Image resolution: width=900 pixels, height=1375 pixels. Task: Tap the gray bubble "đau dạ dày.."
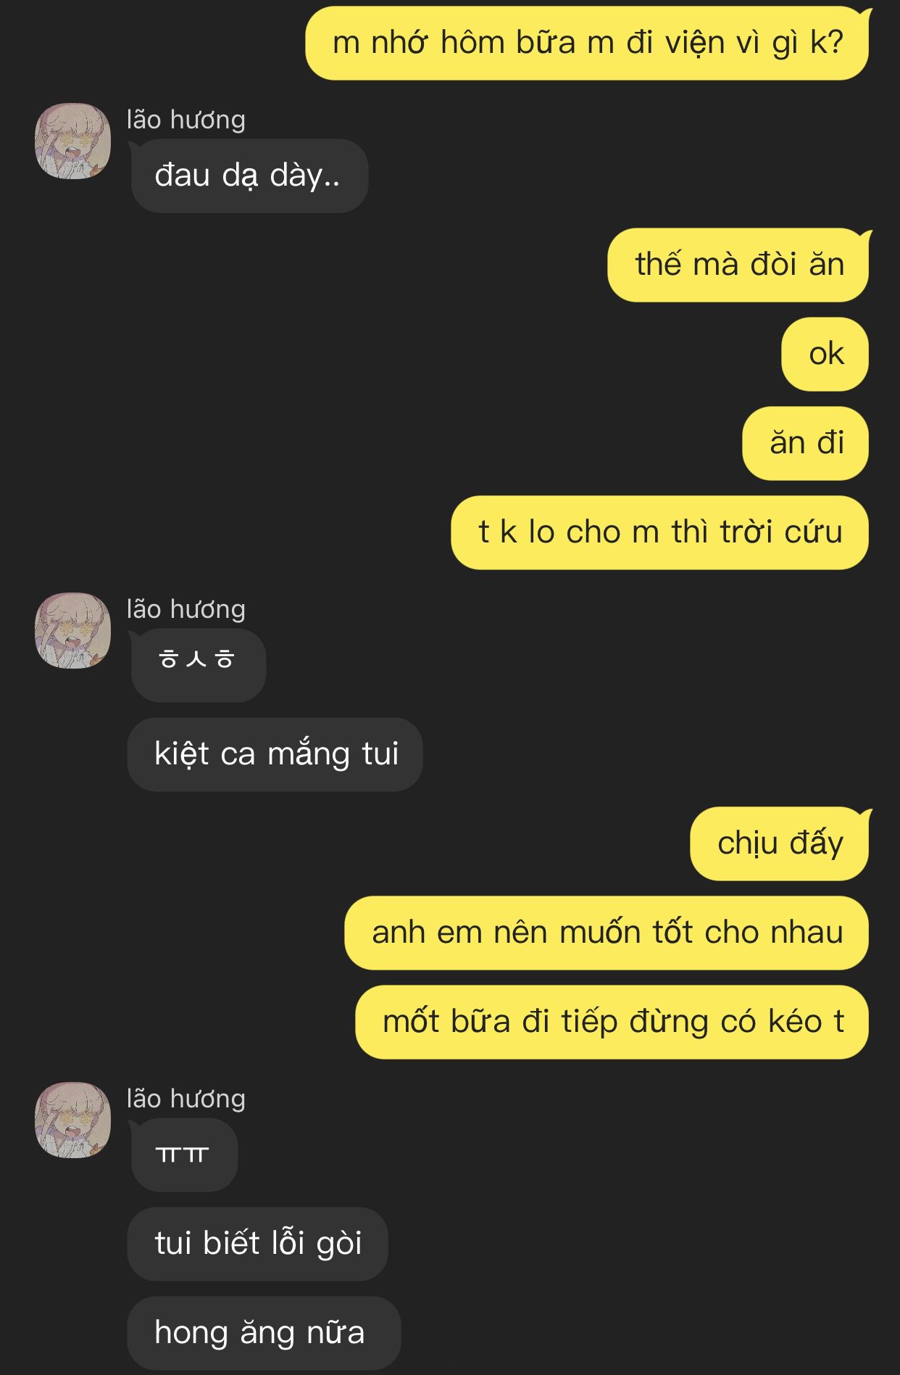click(x=249, y=176)
